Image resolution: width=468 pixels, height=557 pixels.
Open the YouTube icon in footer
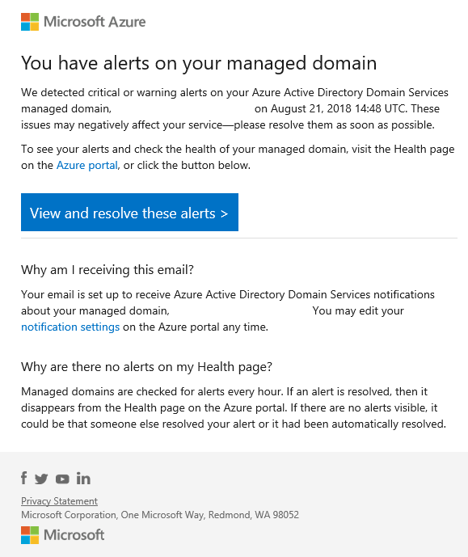coord(62,479)
